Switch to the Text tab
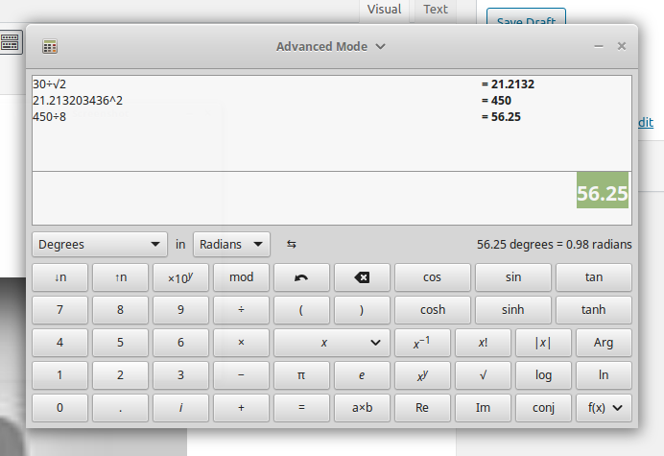664x456 pixels. pos(436,10)
